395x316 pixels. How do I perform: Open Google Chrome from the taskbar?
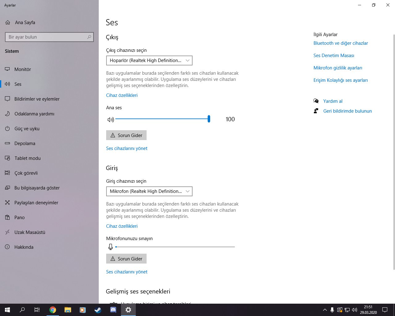click(53, 310)
